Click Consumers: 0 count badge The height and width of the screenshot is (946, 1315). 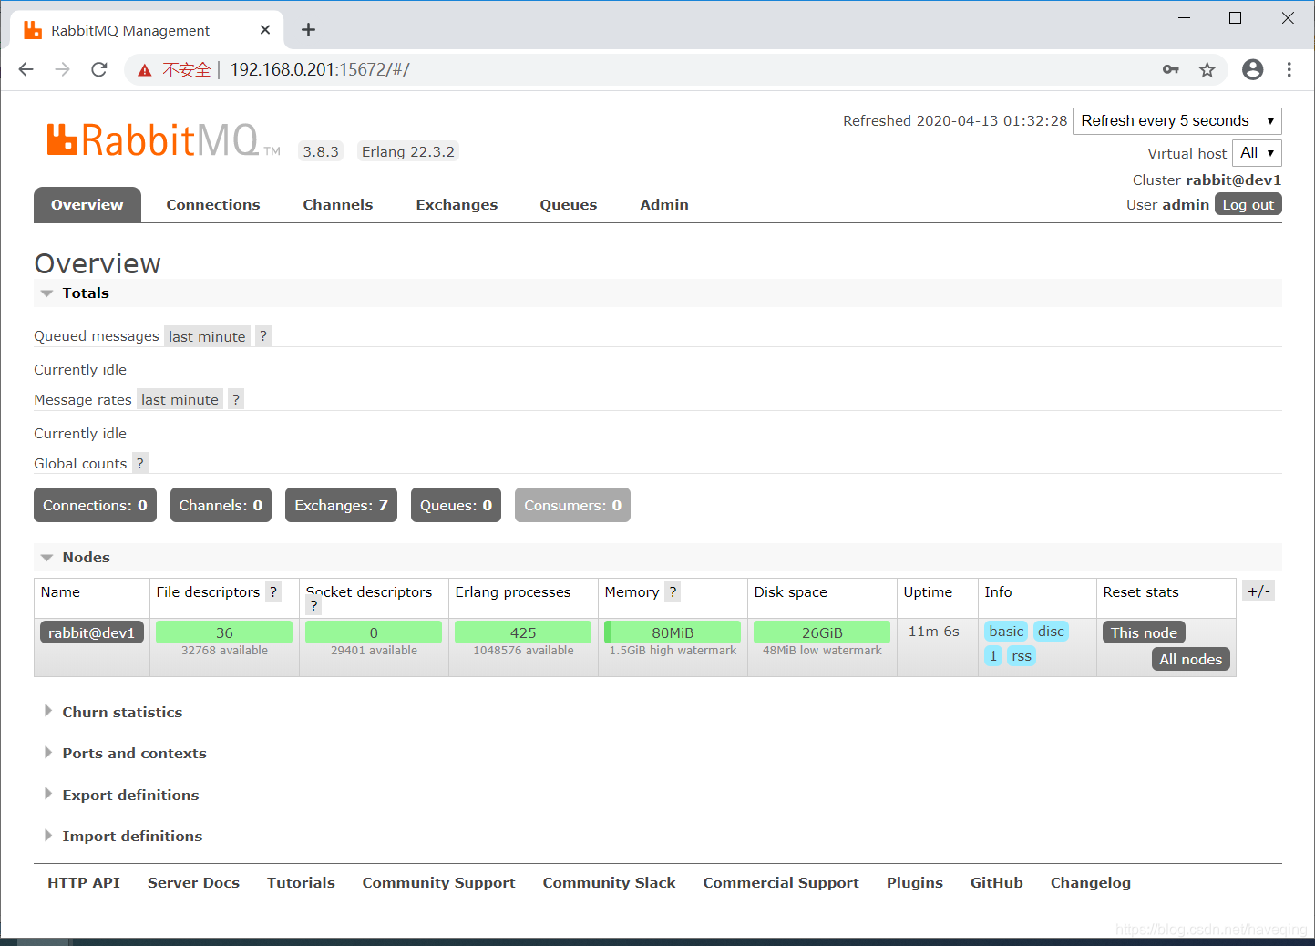coord(572,505)
